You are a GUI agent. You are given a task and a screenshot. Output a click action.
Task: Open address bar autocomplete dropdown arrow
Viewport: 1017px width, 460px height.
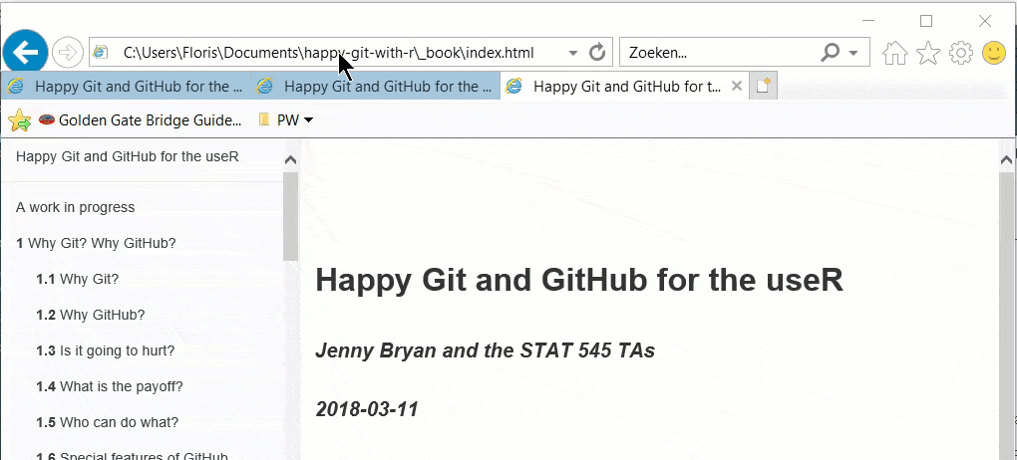coord(572,53)
